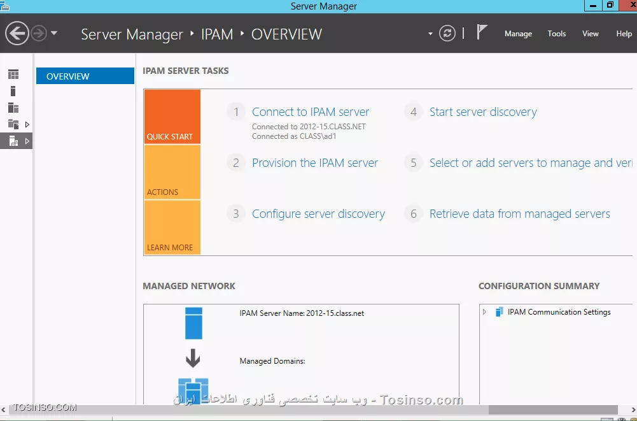Select the Dashboard icon in left sidebar
The height and width of the screenshot is (421, 637).
coord(13,75)
